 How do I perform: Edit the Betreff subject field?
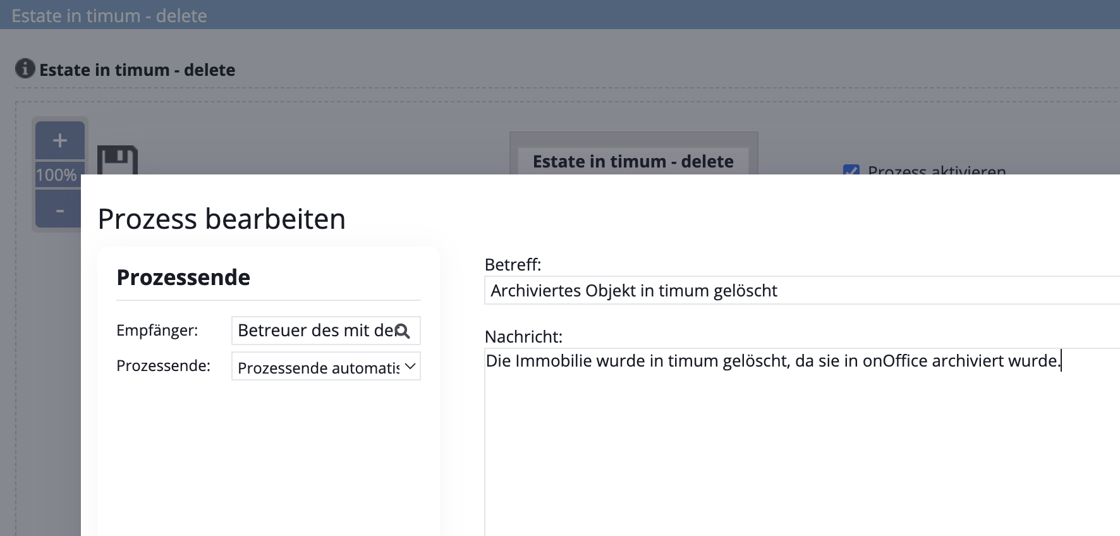(802, 291)
